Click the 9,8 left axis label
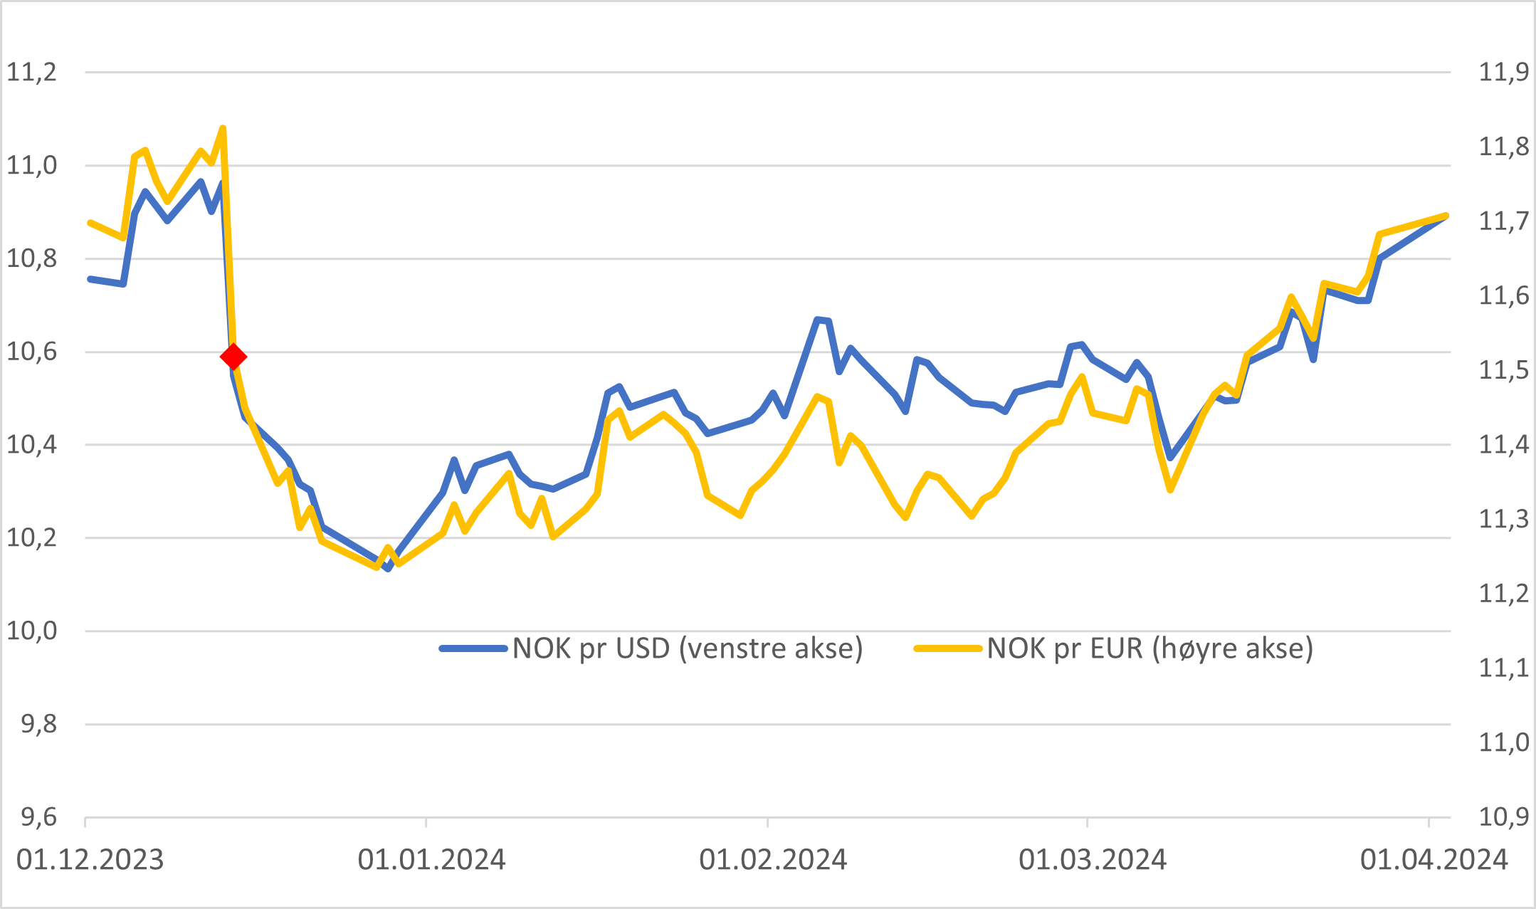This screenshot has height=909, width=1536. 39,724
